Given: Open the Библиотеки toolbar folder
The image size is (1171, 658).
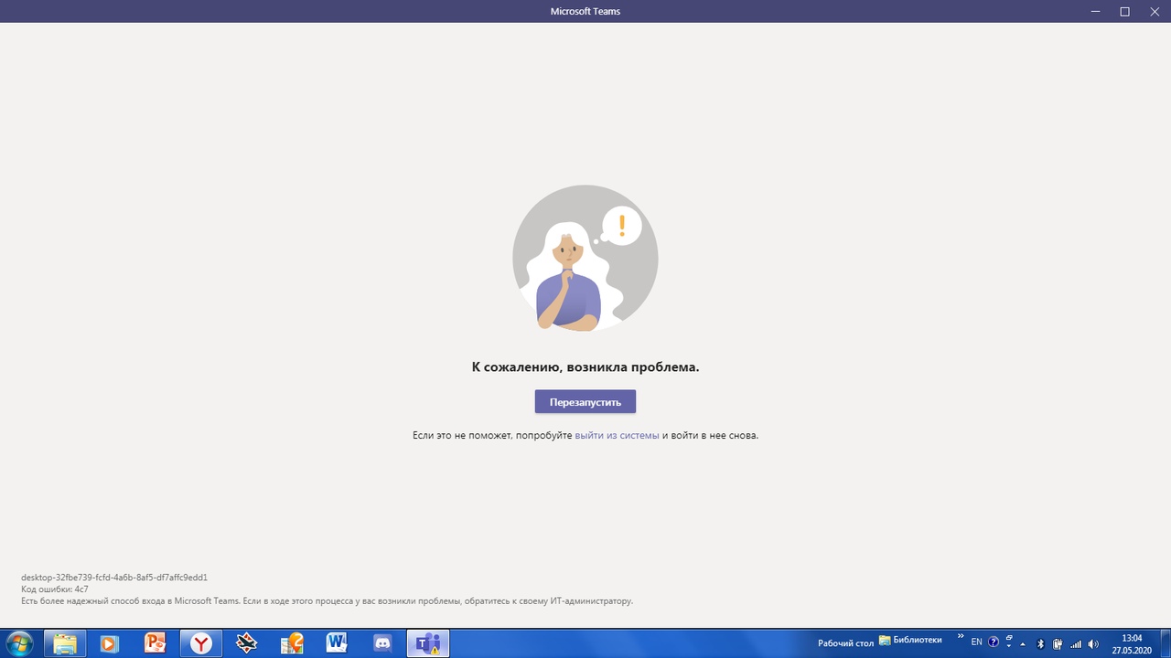Looking at the screenshot, I should (x=910, y=641).
